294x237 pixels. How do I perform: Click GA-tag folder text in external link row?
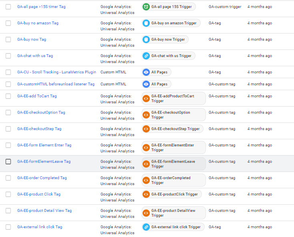pos(215,227)
